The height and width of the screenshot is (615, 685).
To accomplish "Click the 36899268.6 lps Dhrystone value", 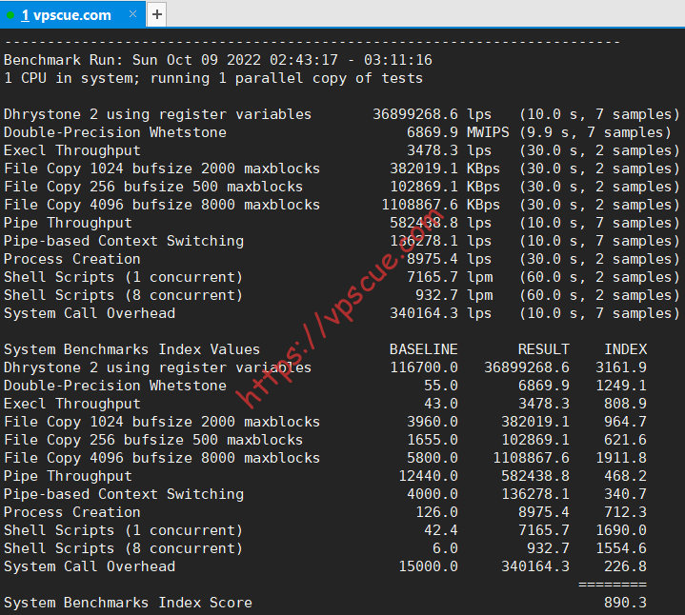I will (x=432, y=114).
